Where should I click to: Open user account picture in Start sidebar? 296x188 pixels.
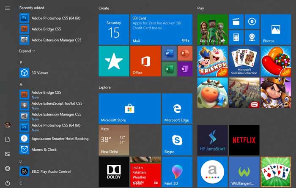tap(8, 125)
